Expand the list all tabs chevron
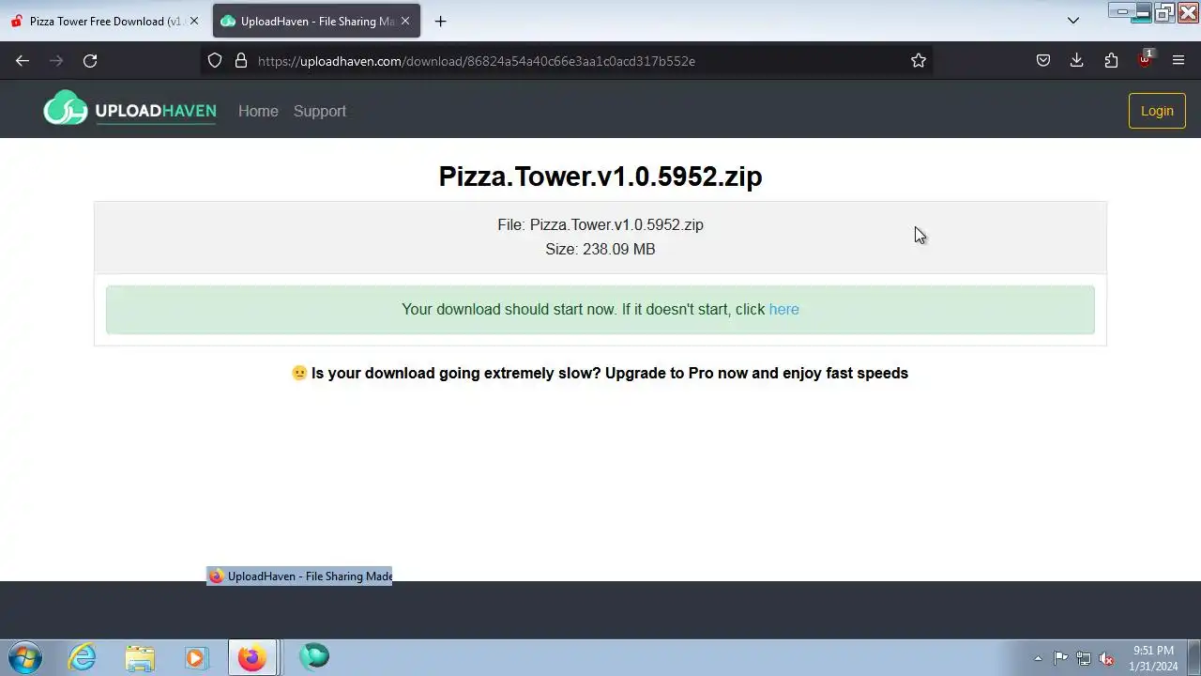 point(1073,21)
